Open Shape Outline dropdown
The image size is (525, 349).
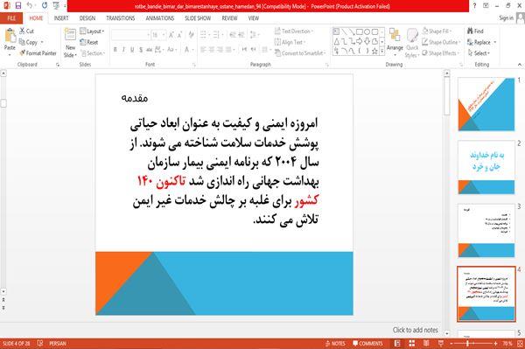tap(441, 42)
